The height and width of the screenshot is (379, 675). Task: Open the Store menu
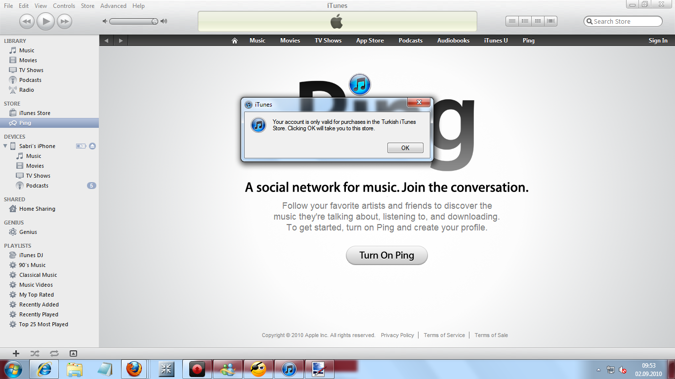tap(87, 6)
